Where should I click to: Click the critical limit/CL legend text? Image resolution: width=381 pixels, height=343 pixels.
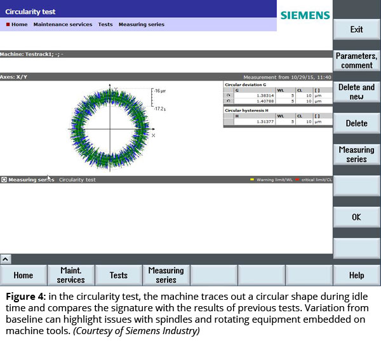point(316,180)
